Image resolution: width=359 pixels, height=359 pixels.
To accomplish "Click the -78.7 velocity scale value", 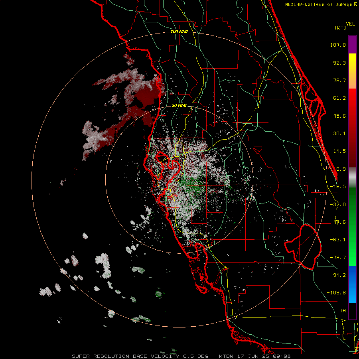I will point(338,258).
